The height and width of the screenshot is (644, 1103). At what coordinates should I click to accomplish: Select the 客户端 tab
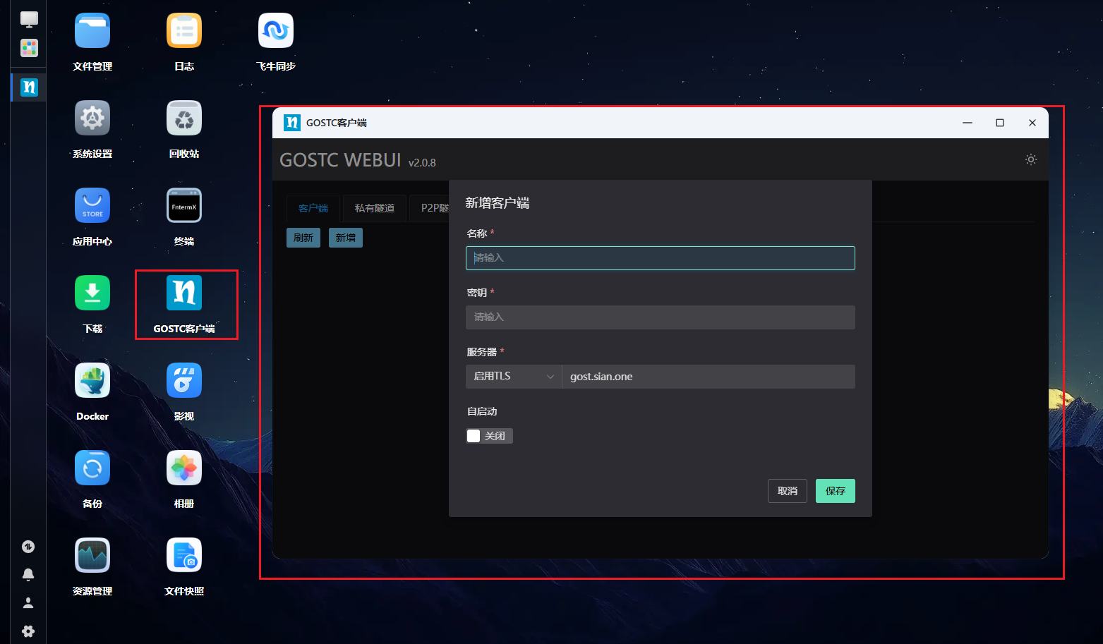point(313,208)
